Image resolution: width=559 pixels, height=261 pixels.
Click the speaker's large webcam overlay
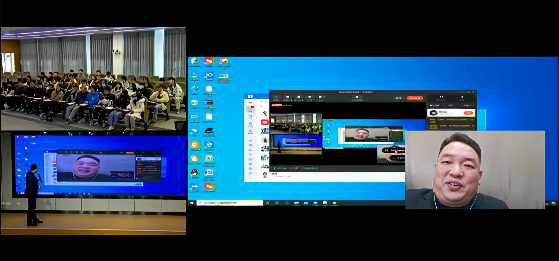474,170
